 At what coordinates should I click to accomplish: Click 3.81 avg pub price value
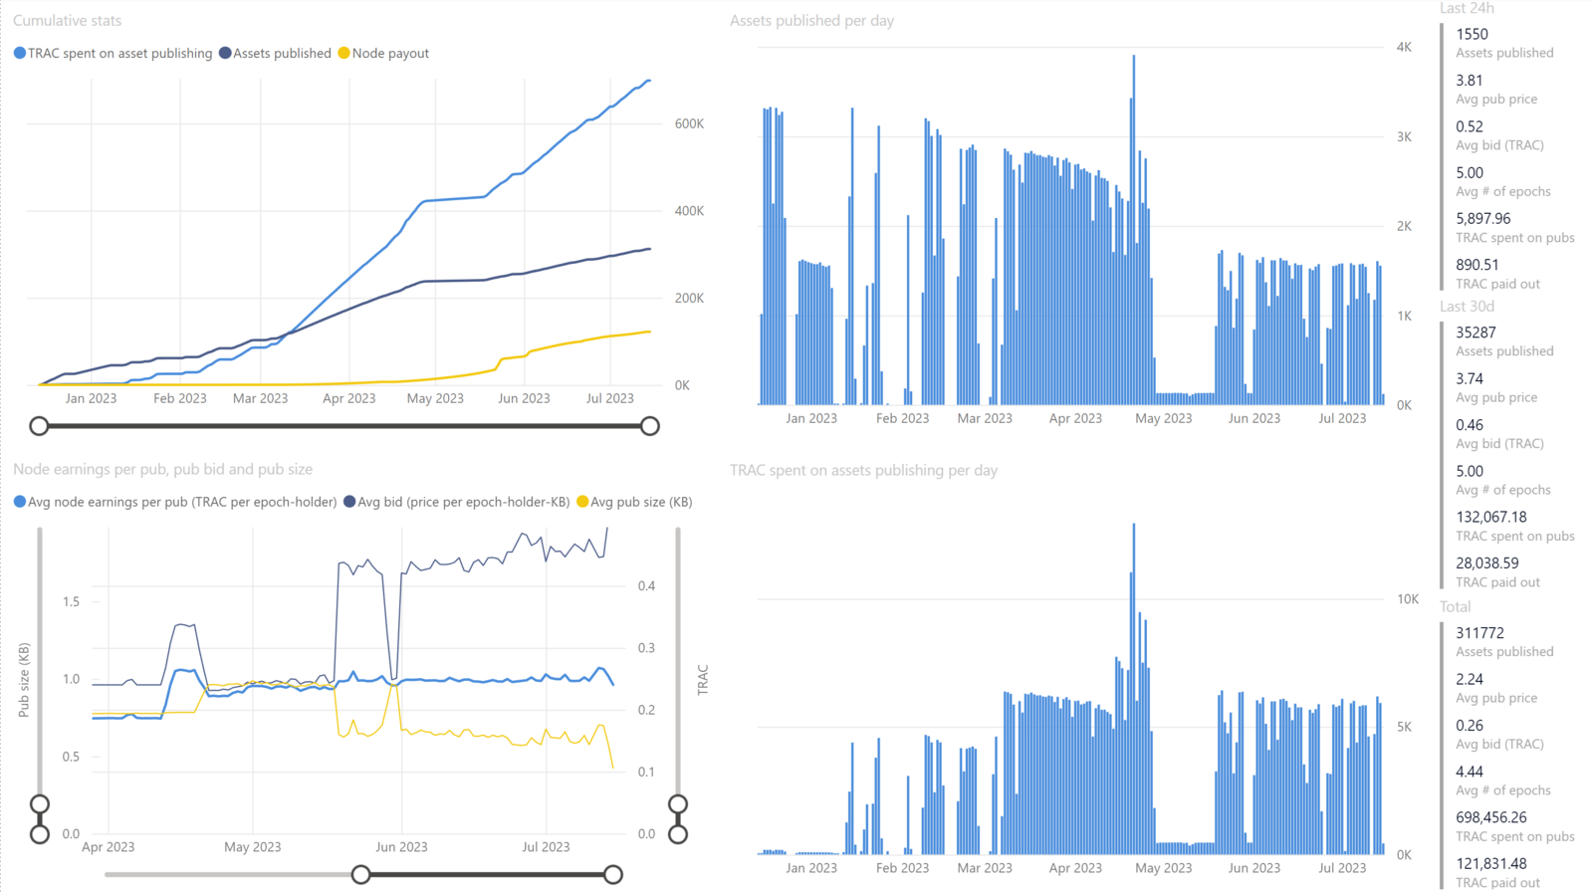1469,81
